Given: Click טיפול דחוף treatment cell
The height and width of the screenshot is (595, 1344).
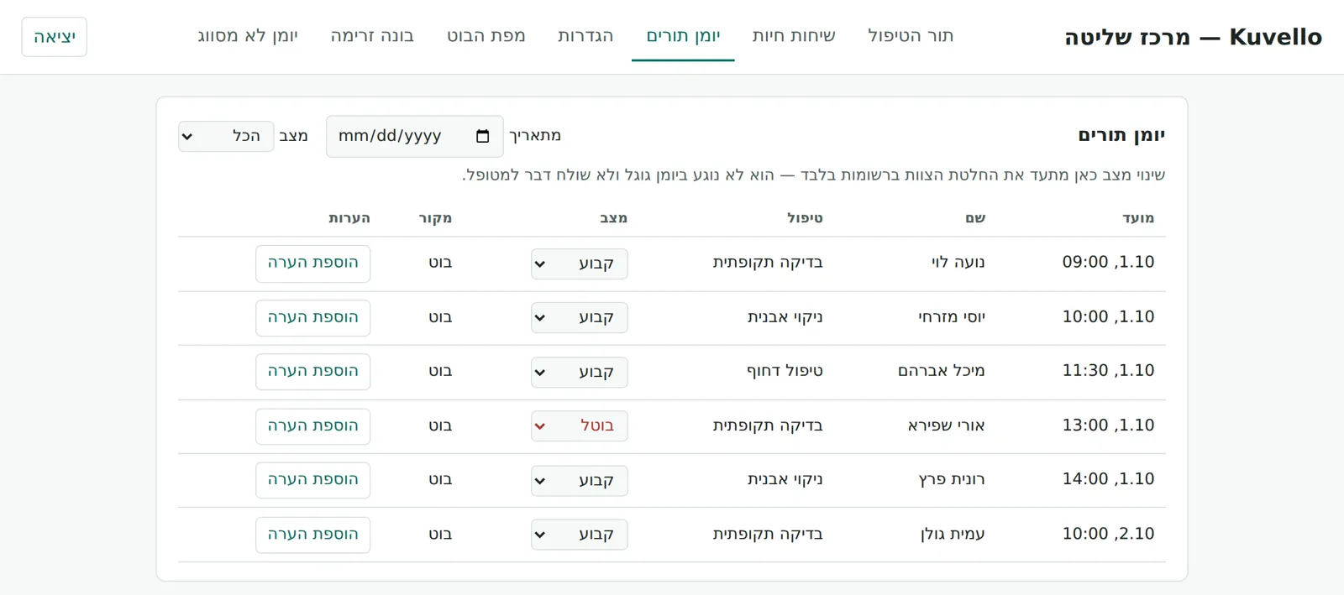Looking at the screenshot, I should (785, 371).
